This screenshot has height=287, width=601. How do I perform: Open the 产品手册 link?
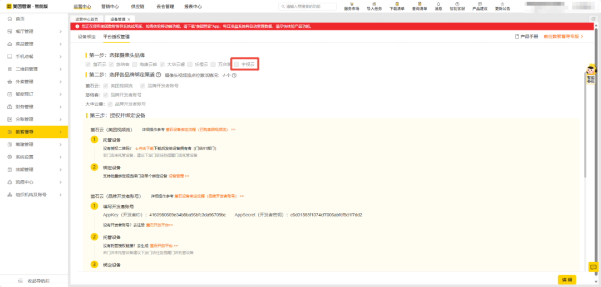point(526,36)
